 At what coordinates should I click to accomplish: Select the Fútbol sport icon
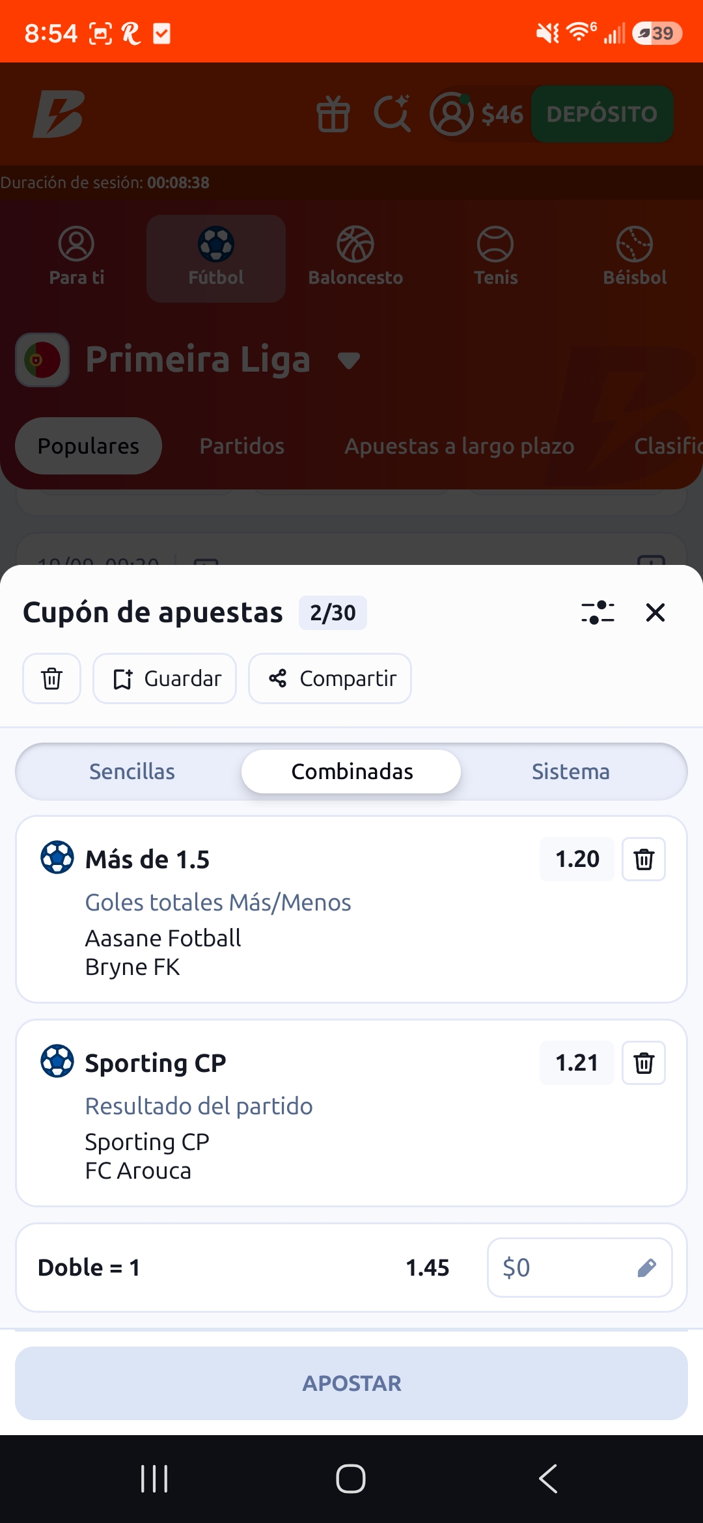coord(216,258)
